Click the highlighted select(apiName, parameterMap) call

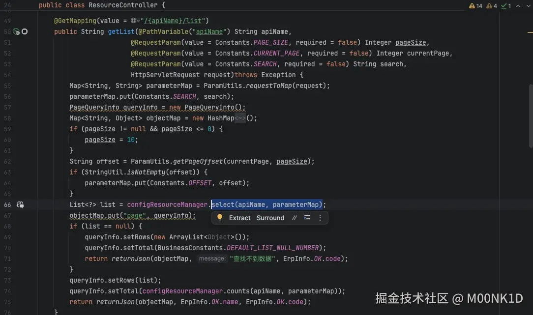267,204
